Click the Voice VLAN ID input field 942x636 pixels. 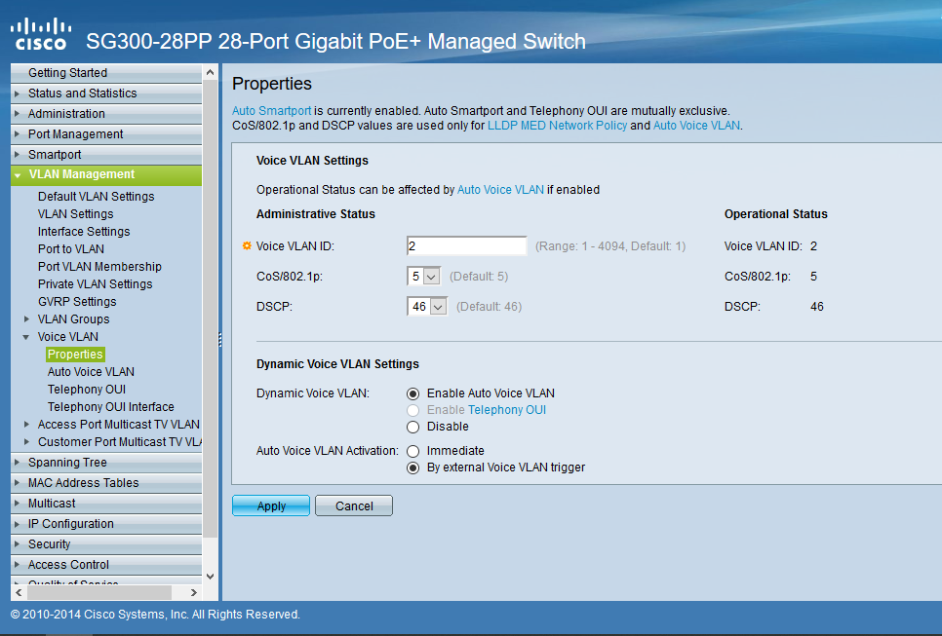point(467,246)
